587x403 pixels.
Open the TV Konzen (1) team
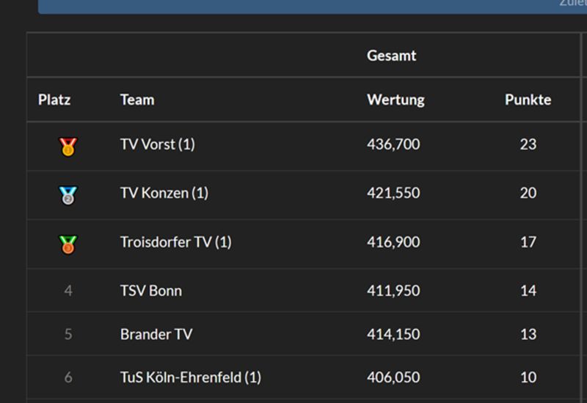(164, 193)
